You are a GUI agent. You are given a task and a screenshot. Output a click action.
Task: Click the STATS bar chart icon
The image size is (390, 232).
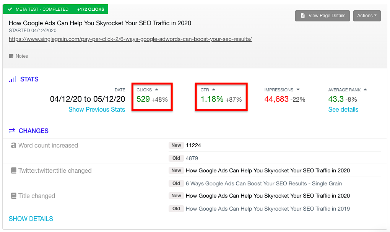[x=13, y=79]
